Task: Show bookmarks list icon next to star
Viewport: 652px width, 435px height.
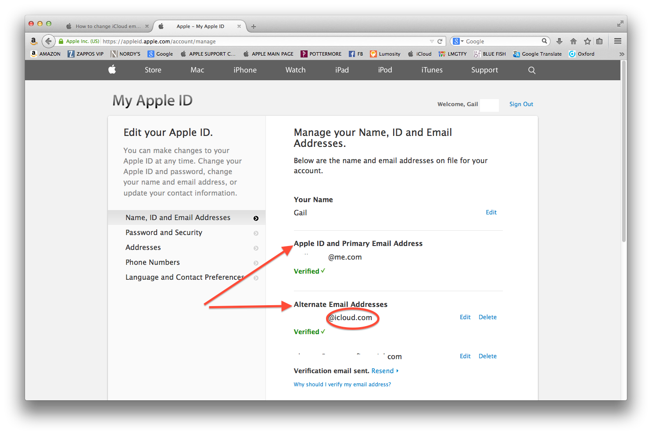Action: (599, 41)
